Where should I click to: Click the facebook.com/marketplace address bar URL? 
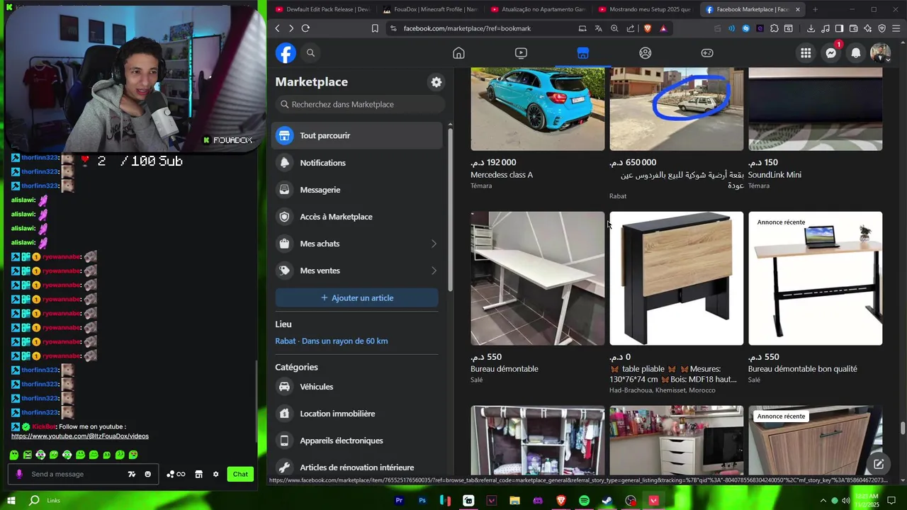(467, 28)
